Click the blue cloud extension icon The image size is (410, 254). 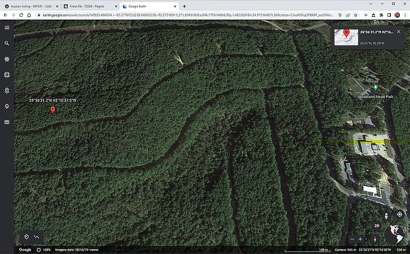[365, 15]
